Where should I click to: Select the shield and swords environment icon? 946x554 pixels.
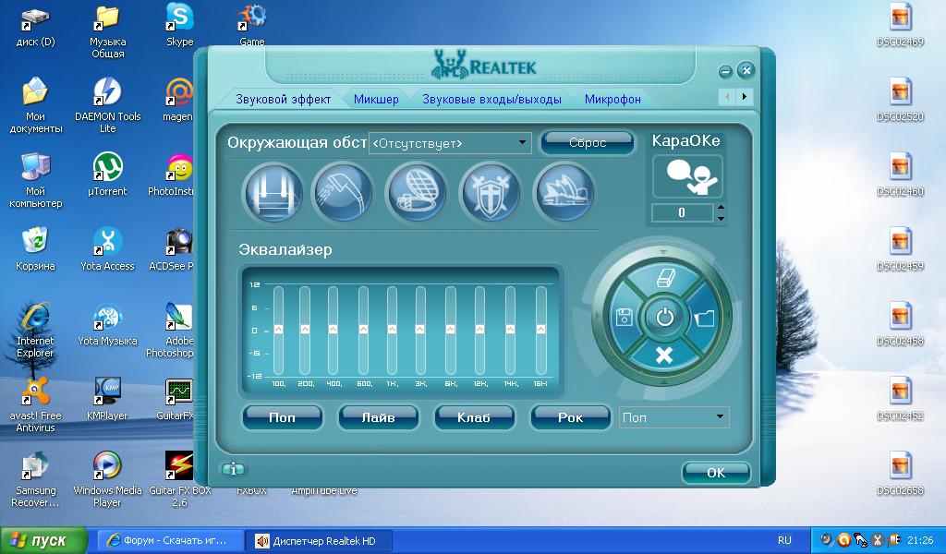tap(490, 194)
